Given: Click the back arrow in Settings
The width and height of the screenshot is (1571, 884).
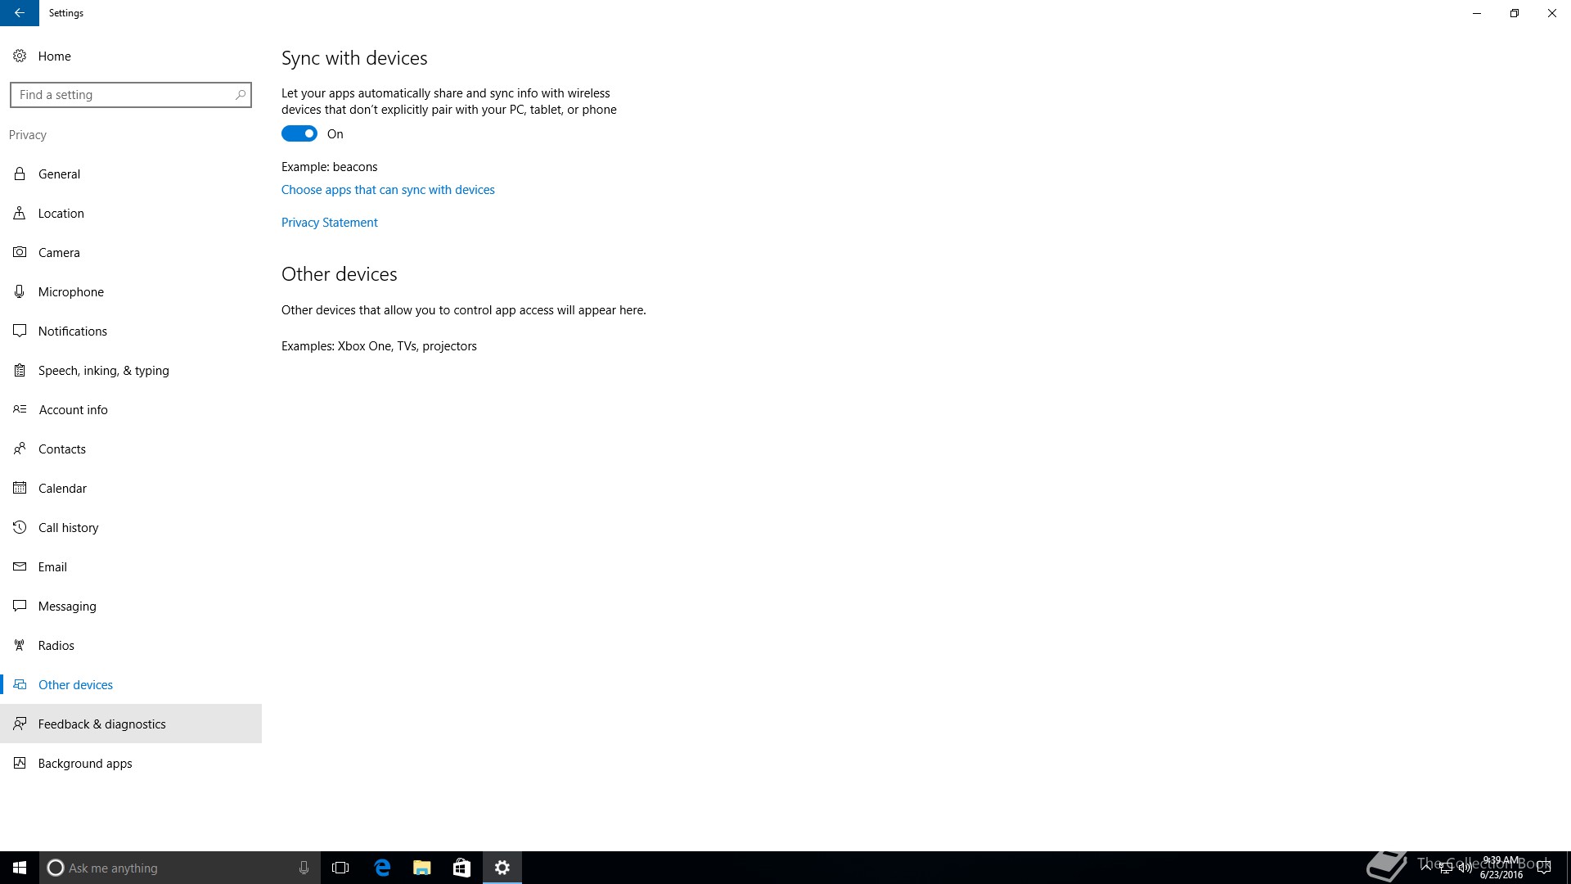Looking at the screenshot, I should click(x=20, y=13).
